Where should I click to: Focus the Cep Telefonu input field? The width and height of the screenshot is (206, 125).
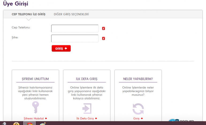75,29
